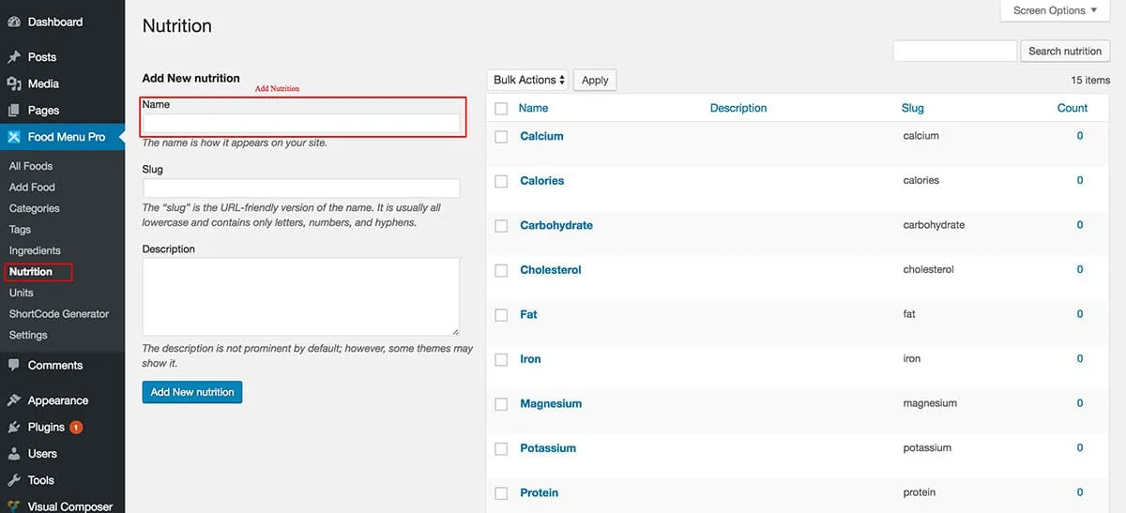Viewport: 1126px width, 513px height.
Task: Focus the Slug text field
Action: pos(301,188)
